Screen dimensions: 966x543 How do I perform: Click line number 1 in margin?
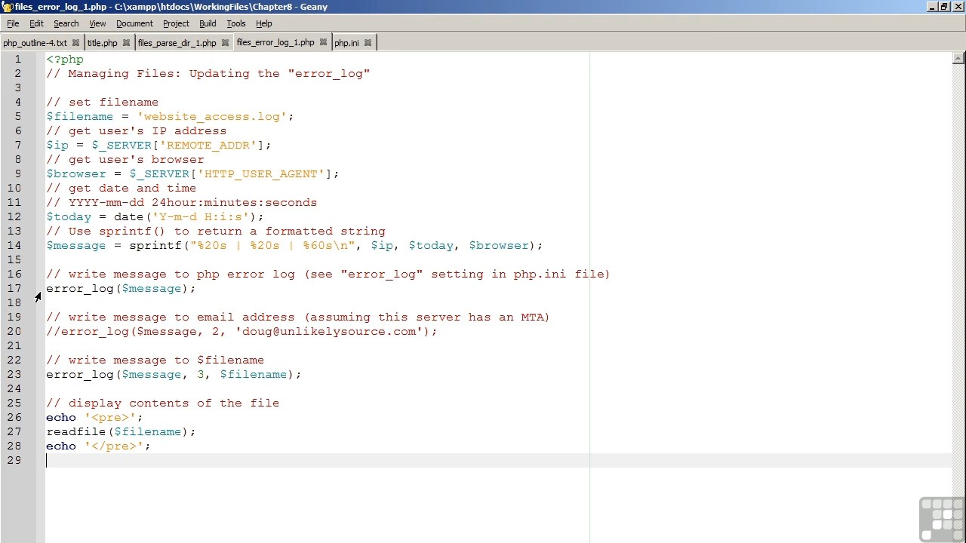coord(17,59)
